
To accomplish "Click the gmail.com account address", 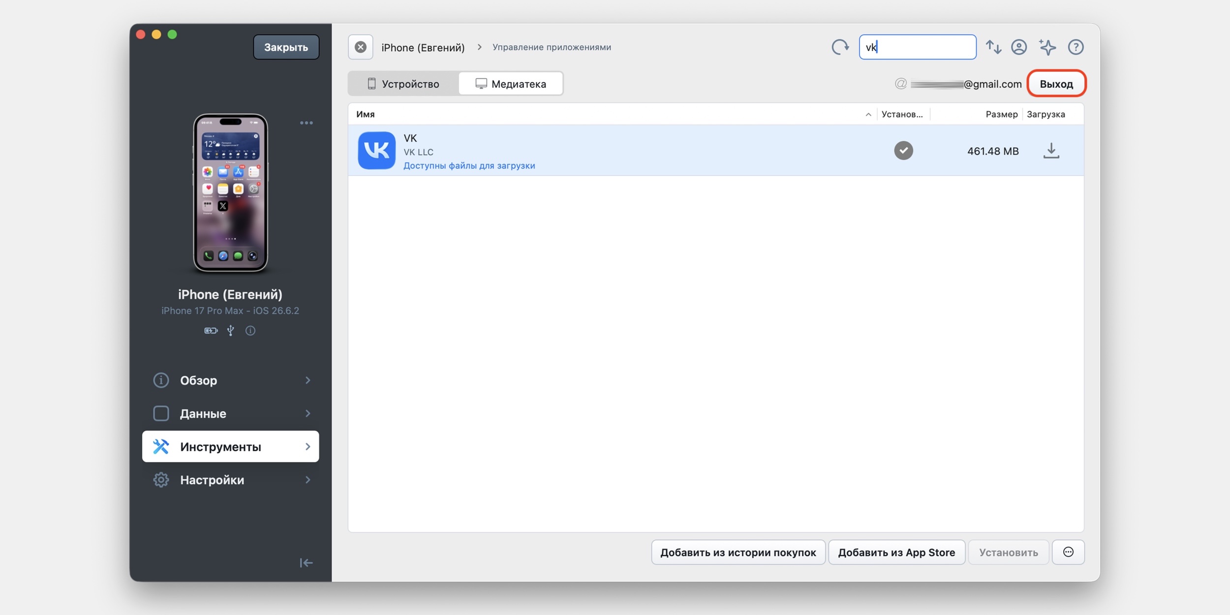I will coord(966,84).
